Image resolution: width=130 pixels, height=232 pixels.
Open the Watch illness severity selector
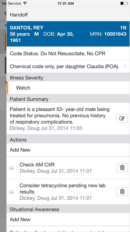(x=68, y=88)
